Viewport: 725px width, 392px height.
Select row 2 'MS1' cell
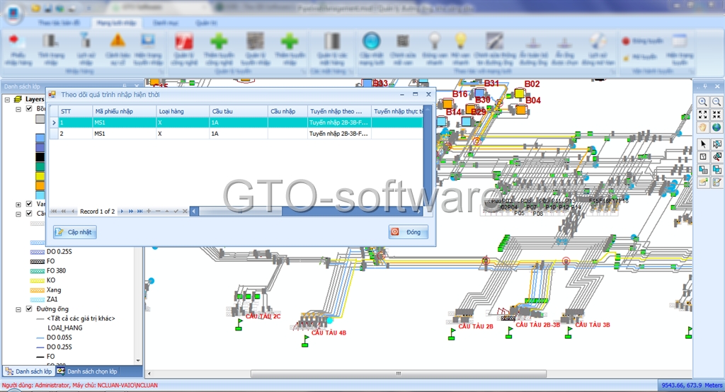click(x=124, y=134)
